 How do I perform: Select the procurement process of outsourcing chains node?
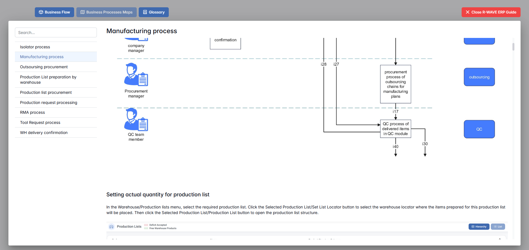click(x=395, y=84)
